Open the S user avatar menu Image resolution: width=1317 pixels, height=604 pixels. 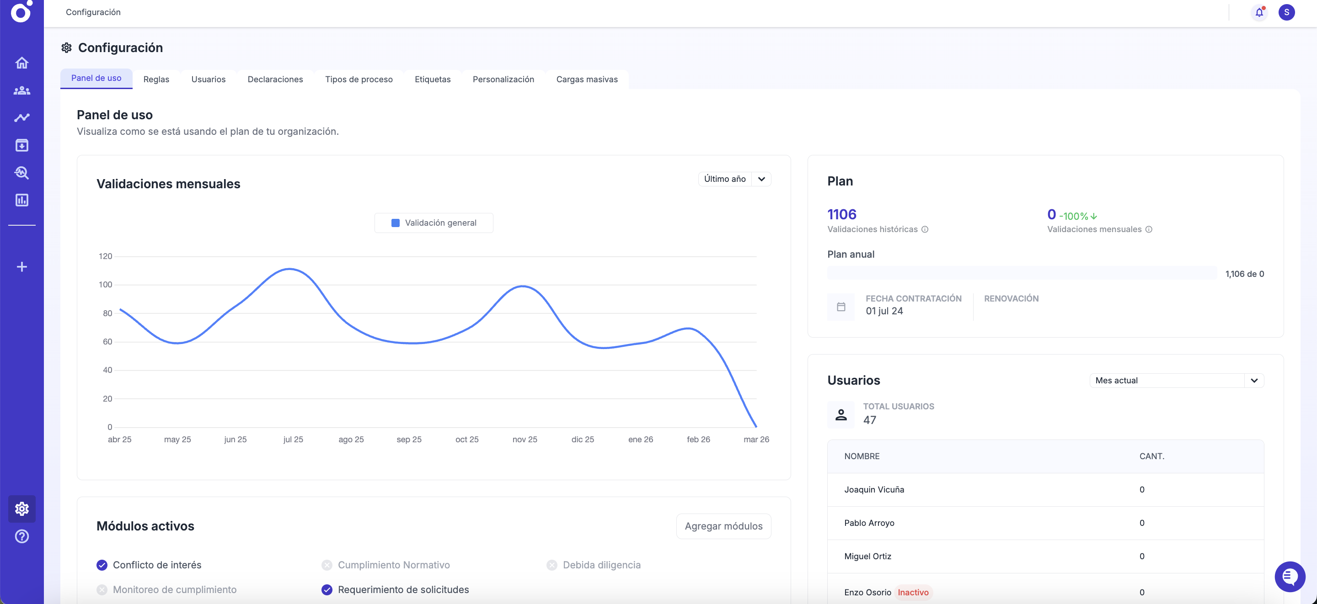[1286, 12]
